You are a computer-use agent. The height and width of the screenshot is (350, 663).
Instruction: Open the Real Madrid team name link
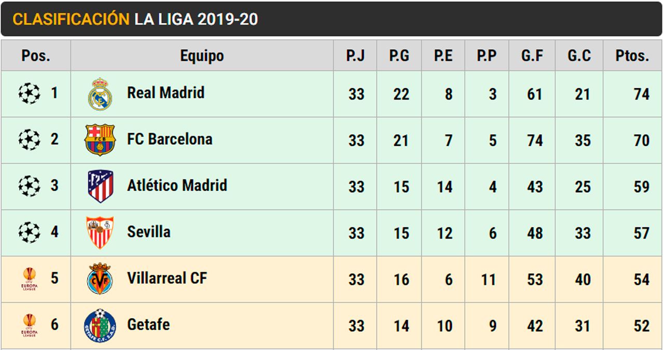165,93
